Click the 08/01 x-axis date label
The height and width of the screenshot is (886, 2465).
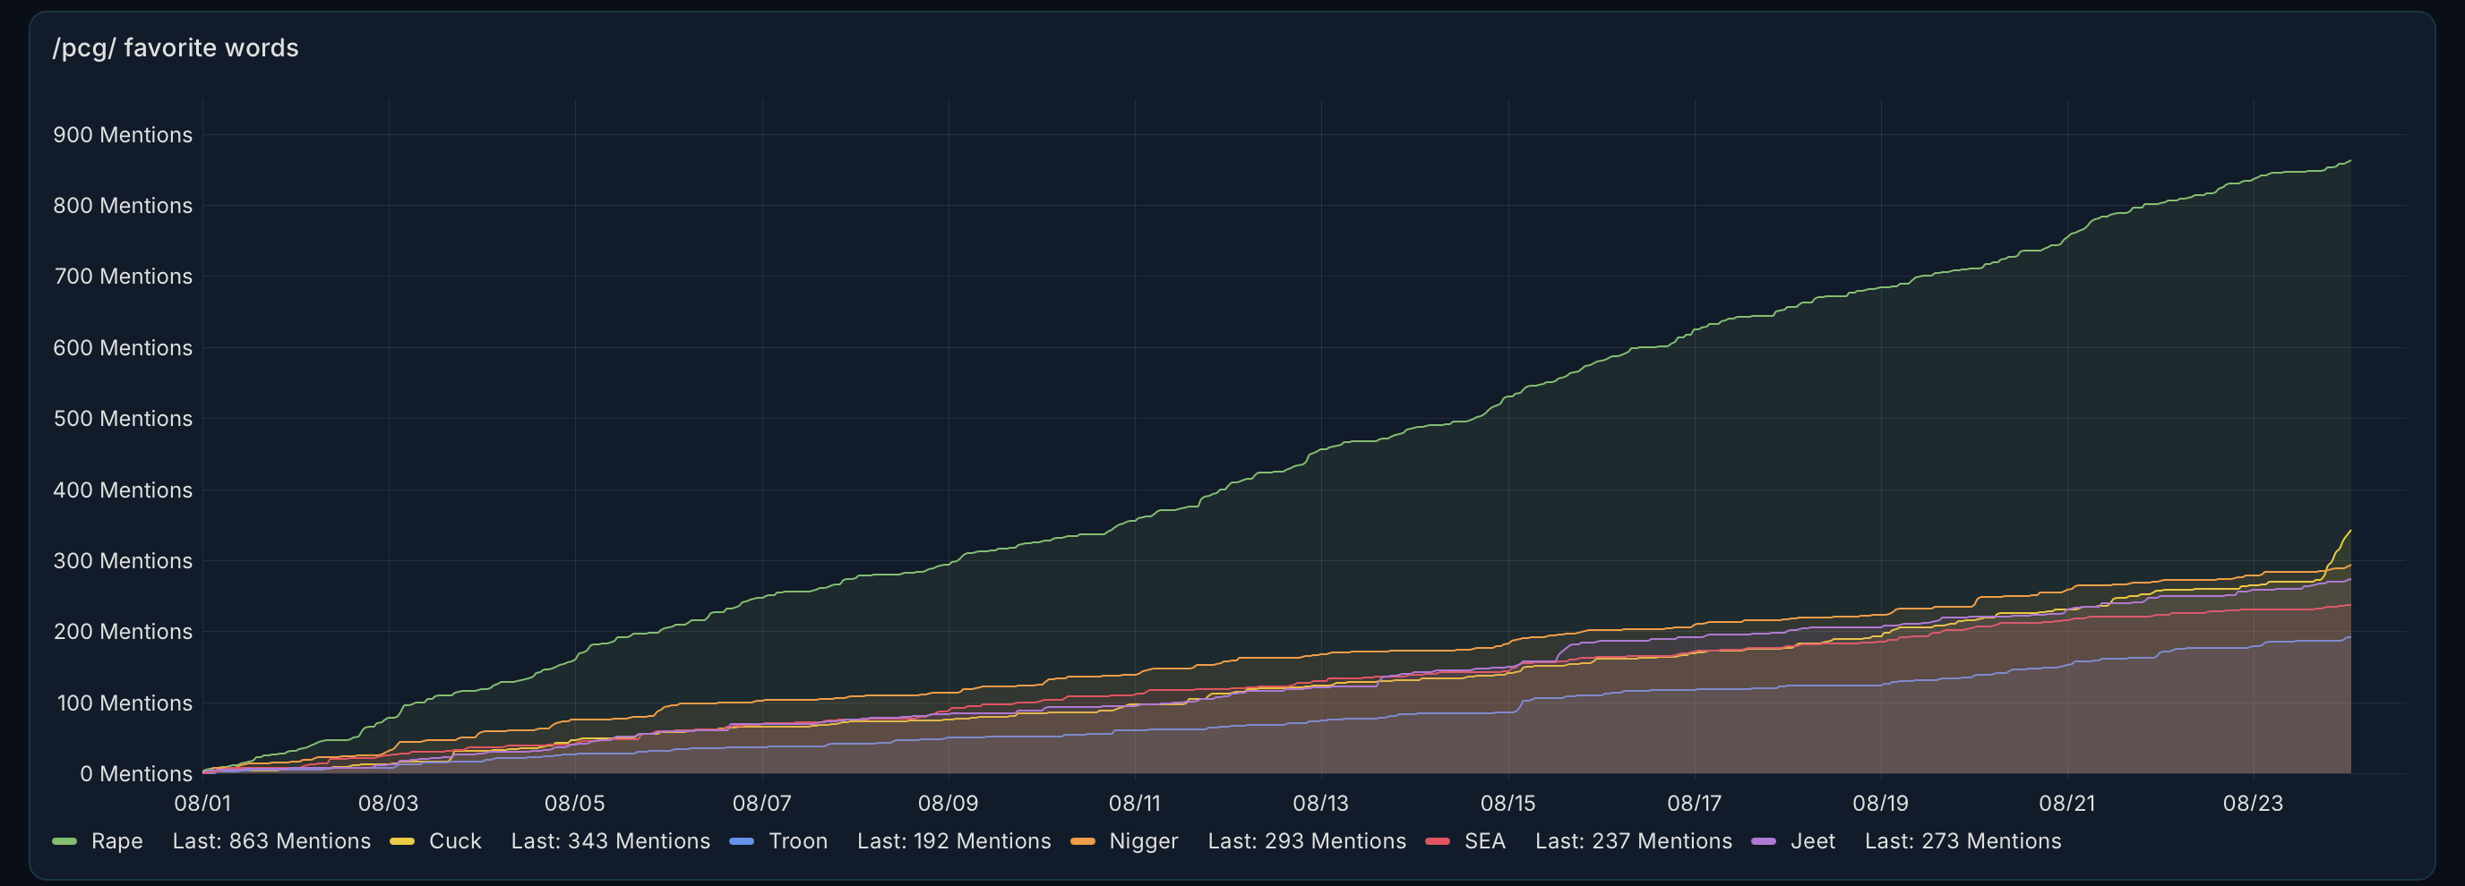click(x=202, y=803)
